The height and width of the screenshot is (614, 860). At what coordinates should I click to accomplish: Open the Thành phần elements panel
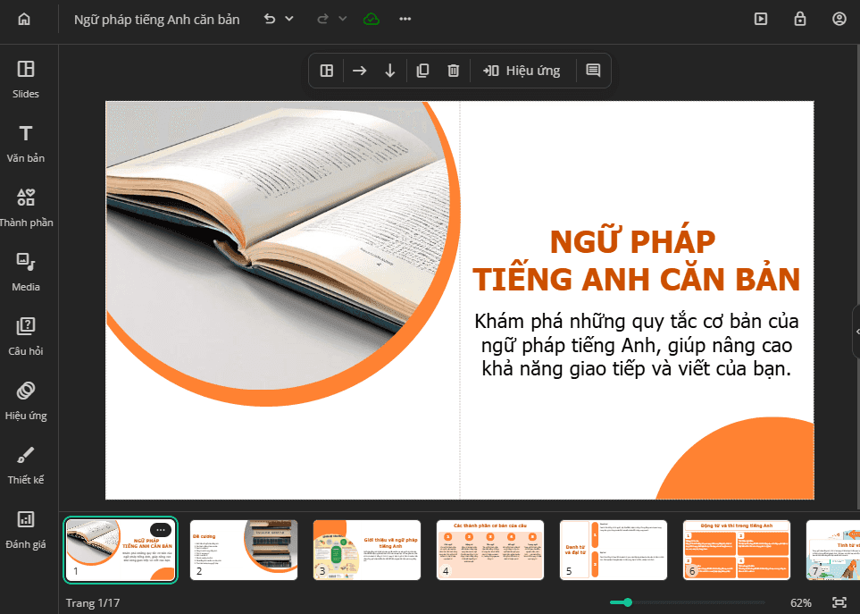26,208
